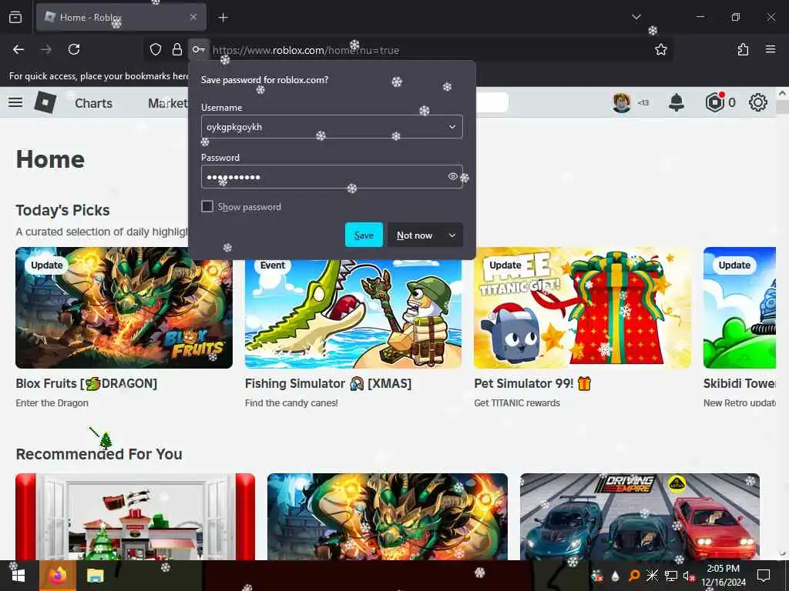Click Fishing Simulator [XMAS] title link
This screenshot has height=591, width=789.
click(328, 383)
